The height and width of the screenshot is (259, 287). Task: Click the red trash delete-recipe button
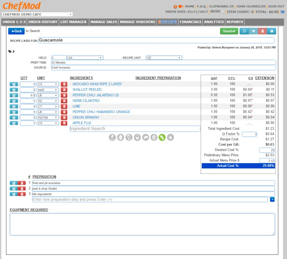point(262,31)
